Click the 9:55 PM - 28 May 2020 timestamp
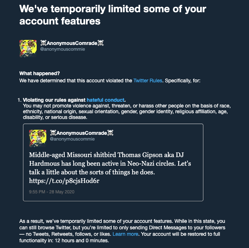The height and width of the screenshot is (248, 249). pyautogui.click(x=52, y=192)
